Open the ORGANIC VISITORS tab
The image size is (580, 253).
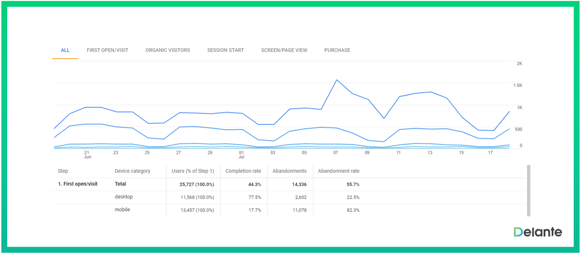(168, 50)
